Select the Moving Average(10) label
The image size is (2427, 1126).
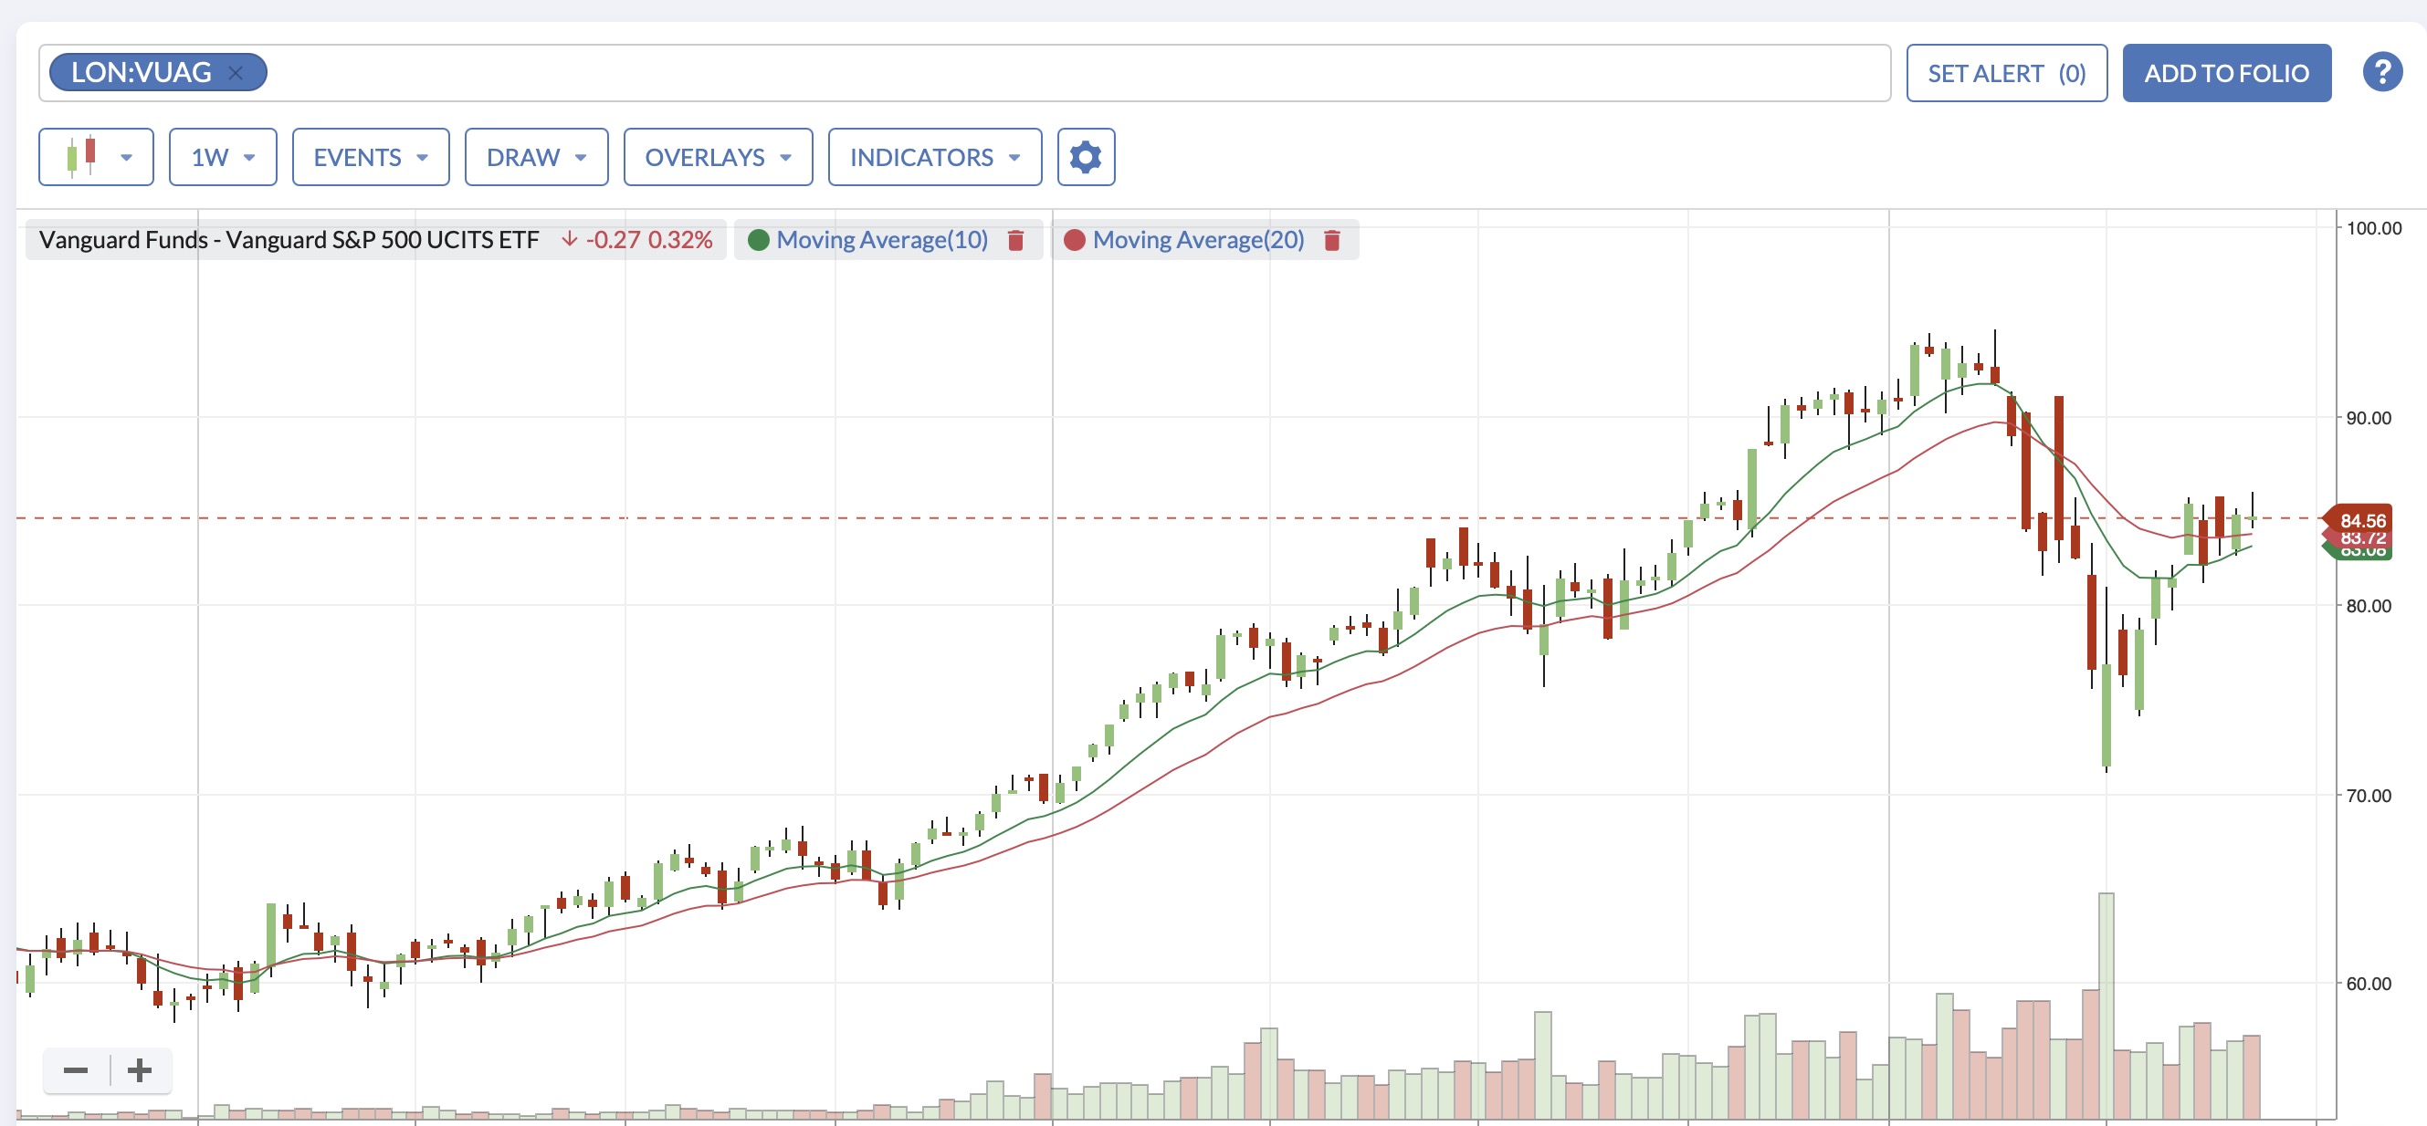tap(882, 240)
